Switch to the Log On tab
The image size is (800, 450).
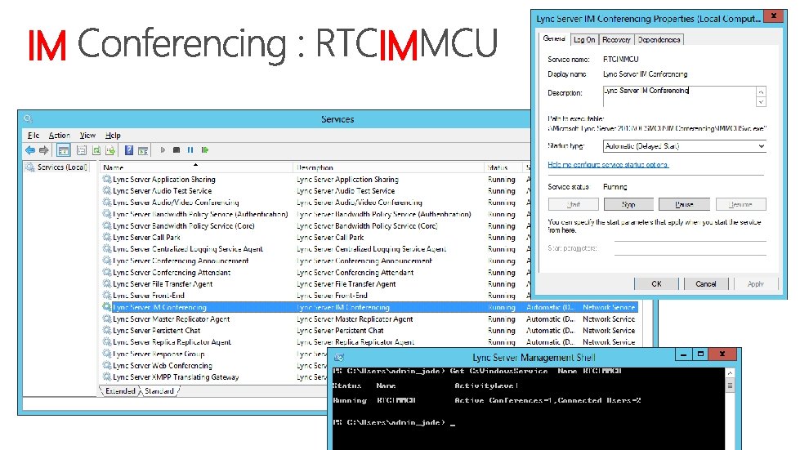(584, 39)
